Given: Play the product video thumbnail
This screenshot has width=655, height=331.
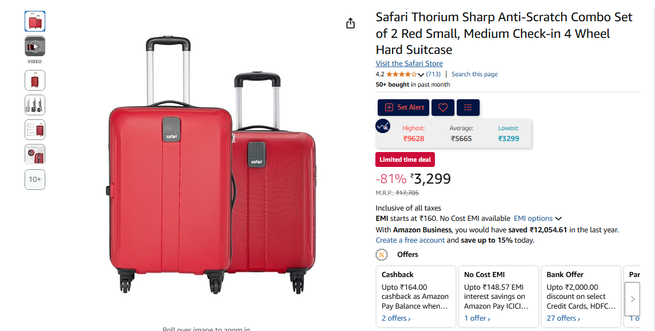Looking at the screenshot, I should point(35,46).
